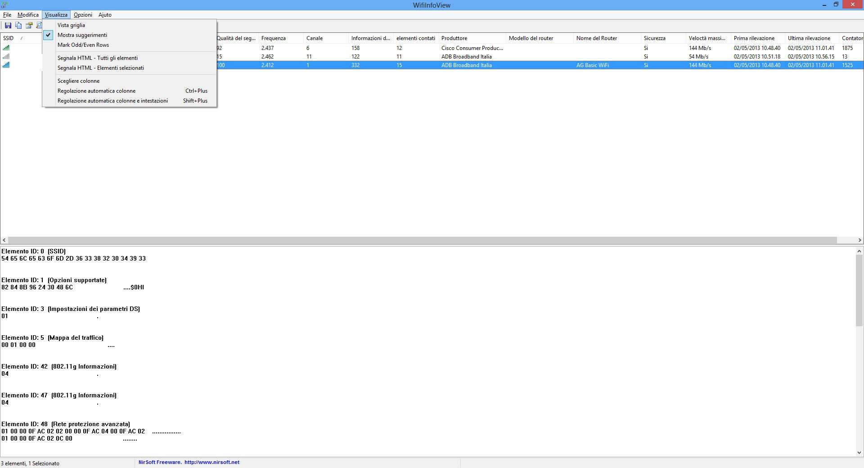Open the Modifica menu
The width and height of the screenshot is (864, 468).
(28, 15)
